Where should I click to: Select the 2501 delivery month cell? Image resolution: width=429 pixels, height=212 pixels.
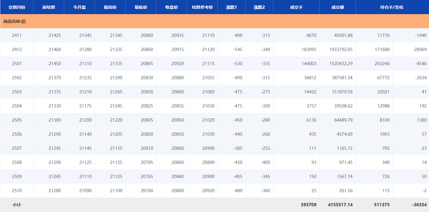coord(17,64)
